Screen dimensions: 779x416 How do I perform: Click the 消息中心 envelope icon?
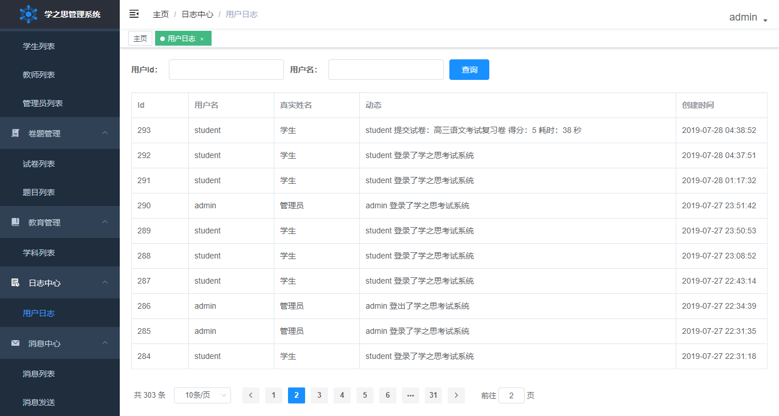point(15,343)
